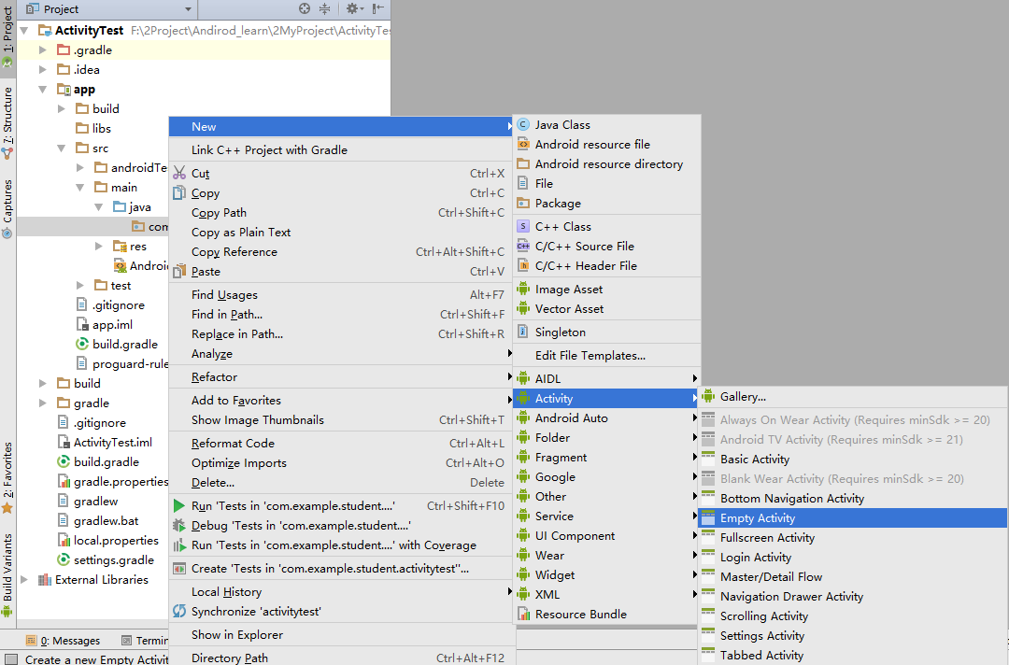Image resolution: width=1009 pixels, height=665 pixels.
Task: Select Login Activity
Action: 853,557
